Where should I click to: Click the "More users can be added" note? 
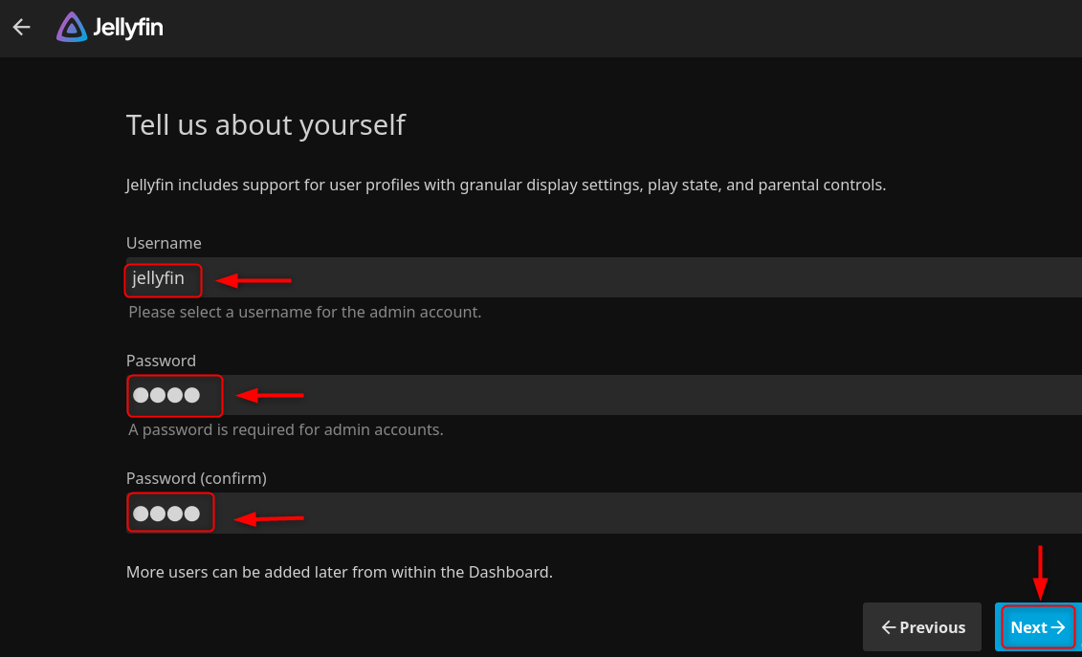(x=339, y=573)
